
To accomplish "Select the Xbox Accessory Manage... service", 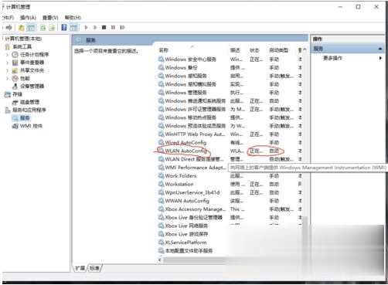I will click(230, 209).
